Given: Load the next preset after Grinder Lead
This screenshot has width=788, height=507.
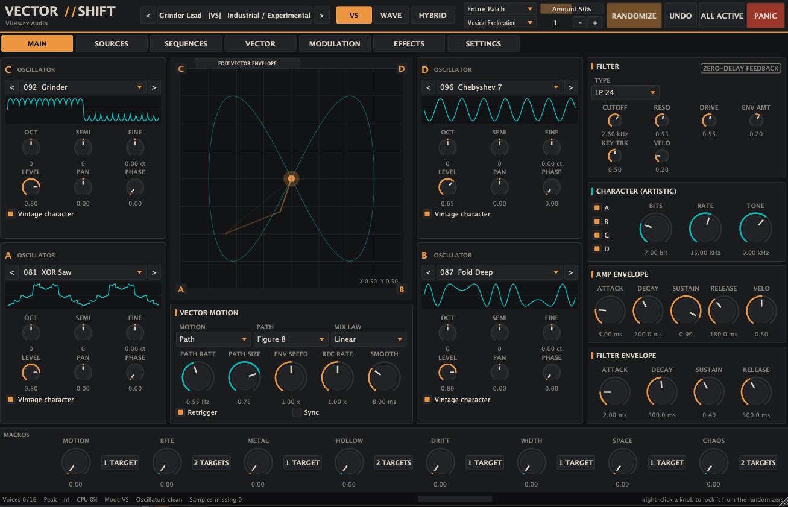Looking at the screenshot, I should point(321,16).
